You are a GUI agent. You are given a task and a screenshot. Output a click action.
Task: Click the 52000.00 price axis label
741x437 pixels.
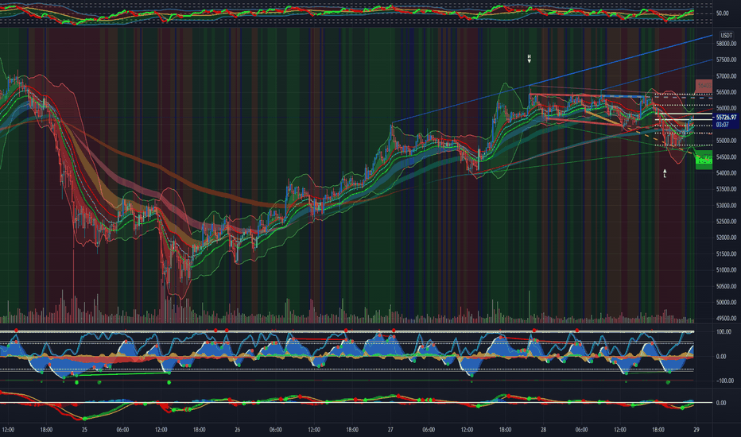726,238
